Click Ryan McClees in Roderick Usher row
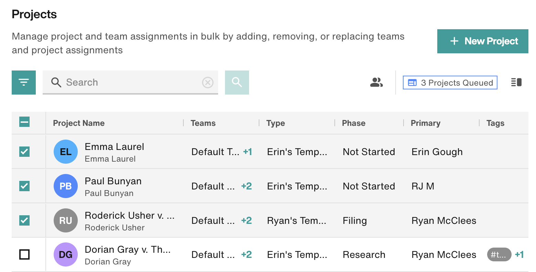 444,220
